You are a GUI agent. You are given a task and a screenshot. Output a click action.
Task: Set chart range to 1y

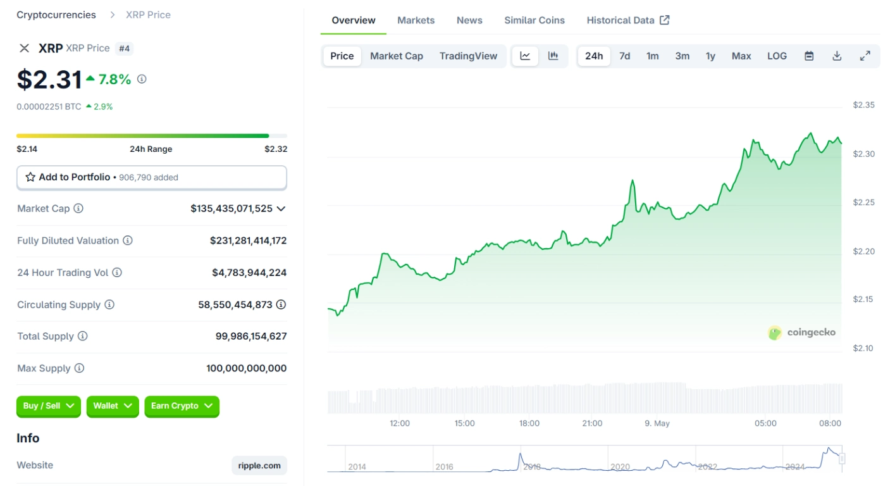[710, 56]
